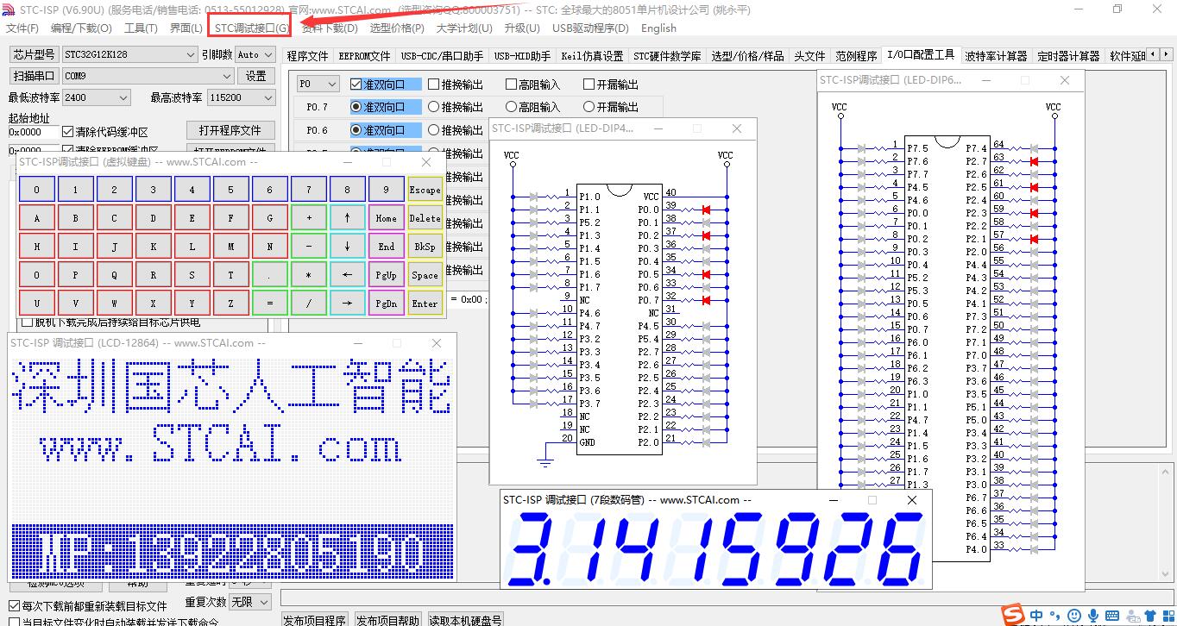Toggle the 中 Chinese/English mode icon
The height and width of the screenshot is (626, 1177).
click(x=1035, y=616)
